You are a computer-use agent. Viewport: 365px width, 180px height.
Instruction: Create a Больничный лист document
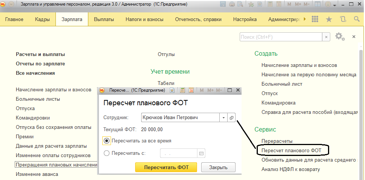(282, 84)
